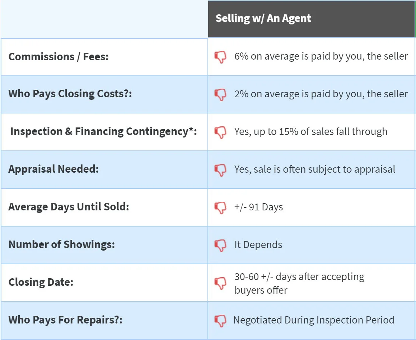
Task: Click the thumbs-down icon beside +/- 91 Days
Action: [220, 208]
